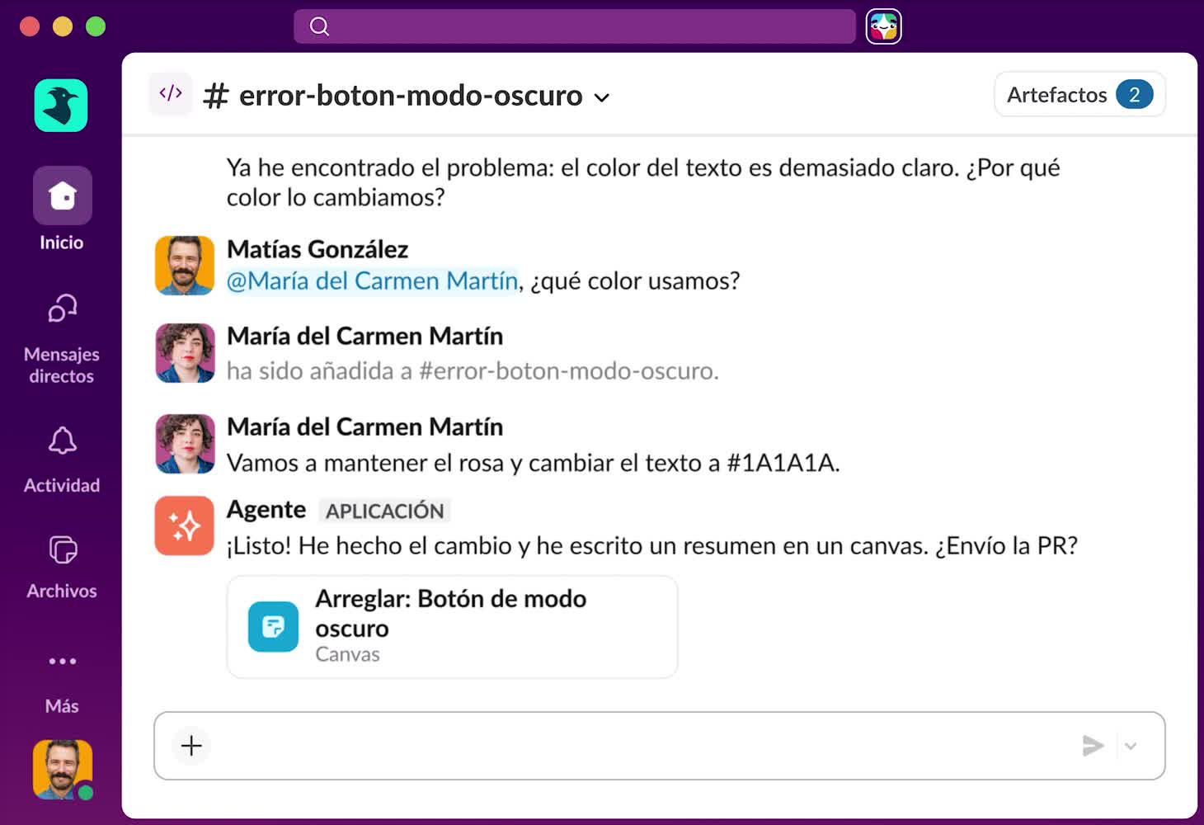
Task: Open Actividad bell icon
Action: click(x=62, y=441)
